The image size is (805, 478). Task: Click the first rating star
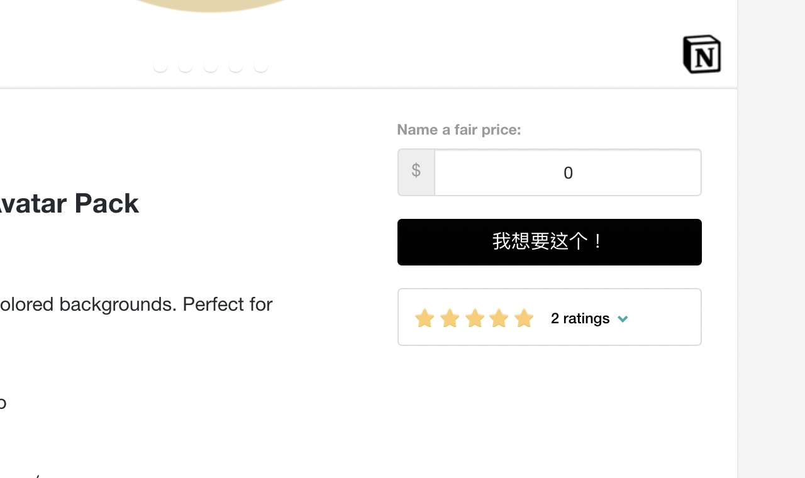point(425,318)
